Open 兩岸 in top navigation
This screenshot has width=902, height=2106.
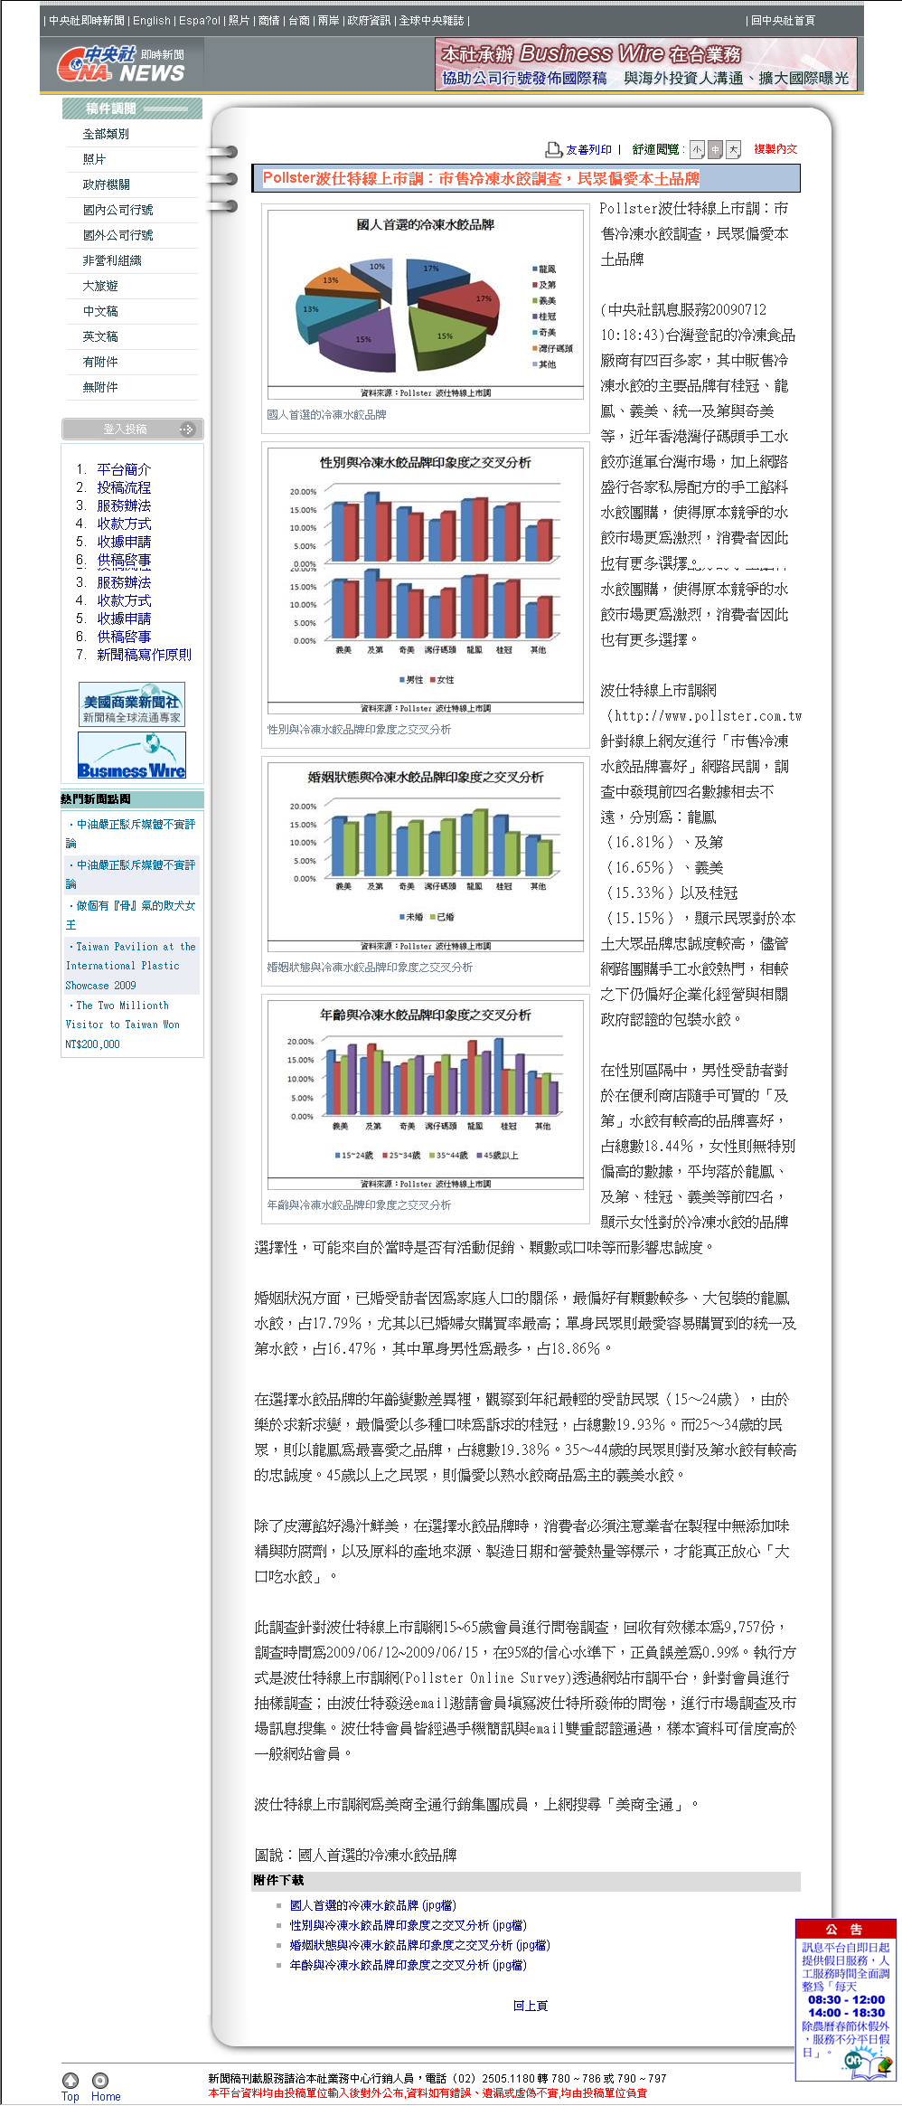(x=329, y=21)
